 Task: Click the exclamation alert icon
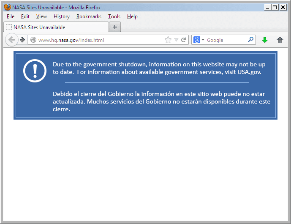tap(35, 71)
